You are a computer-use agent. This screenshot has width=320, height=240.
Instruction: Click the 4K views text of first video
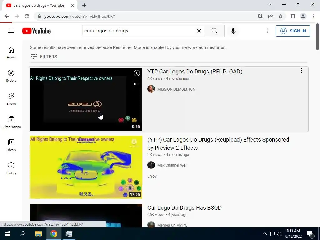coord(155,78)
